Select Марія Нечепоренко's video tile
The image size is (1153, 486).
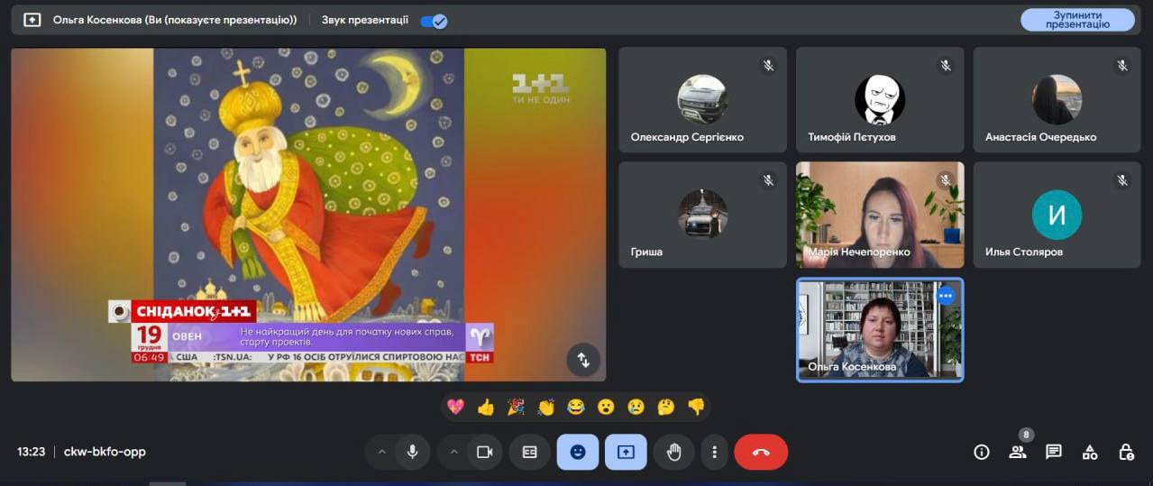pyautogui.click(x=880, y=215)
